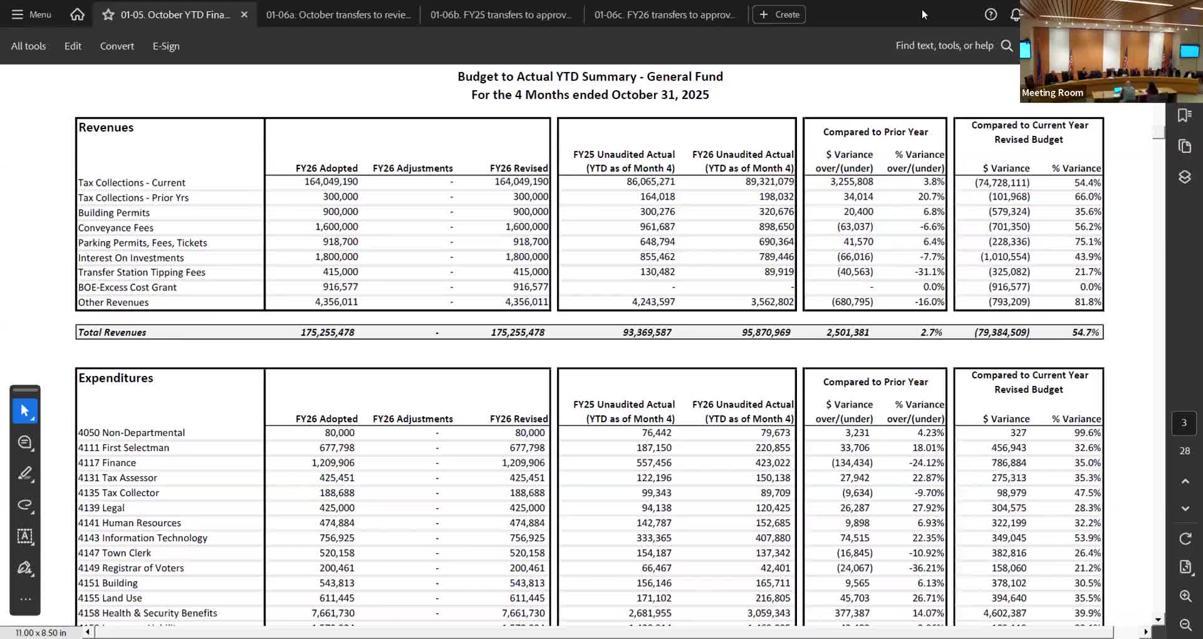Jump to previous page with up chevron
This screenshot has height=639, width=1203.
1185,481
